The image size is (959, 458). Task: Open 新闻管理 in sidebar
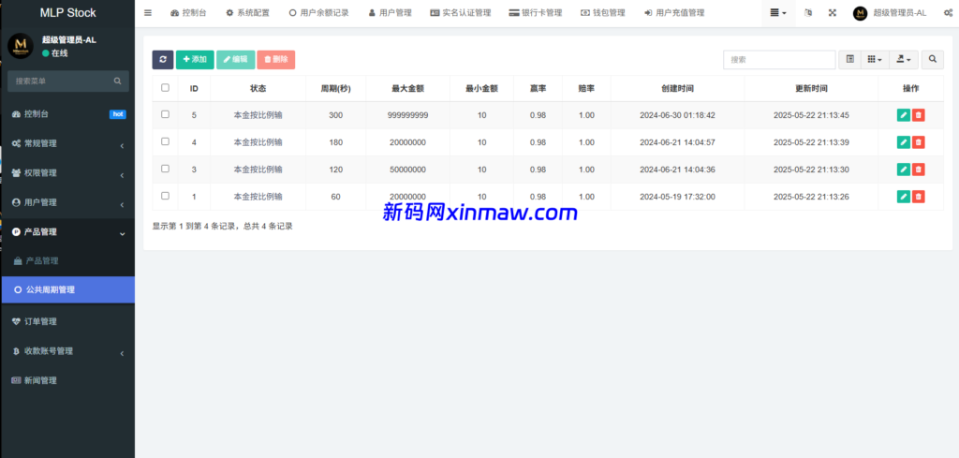click(67, 380)
